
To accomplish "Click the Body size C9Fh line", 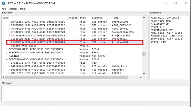I will (167, 39).
